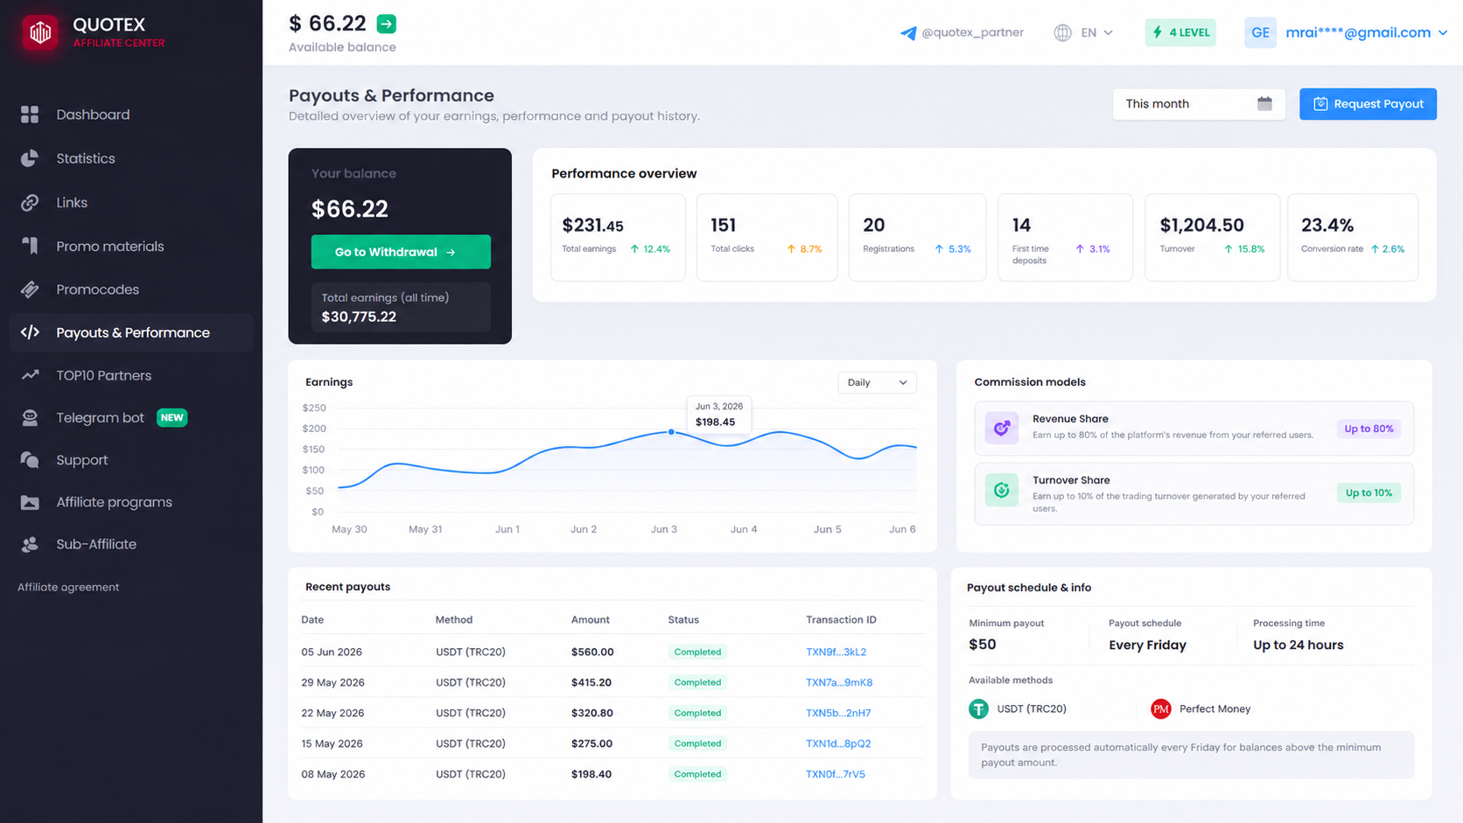Click the calendar icon in date field
The image size is (1463, 823).
[1264, 103]
